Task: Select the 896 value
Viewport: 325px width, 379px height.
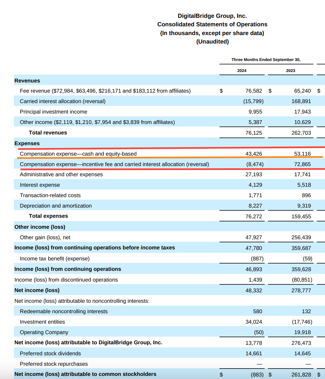Action: [306, 195]
